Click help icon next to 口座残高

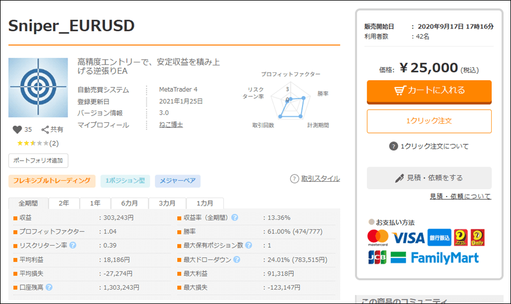coord(49,288)
